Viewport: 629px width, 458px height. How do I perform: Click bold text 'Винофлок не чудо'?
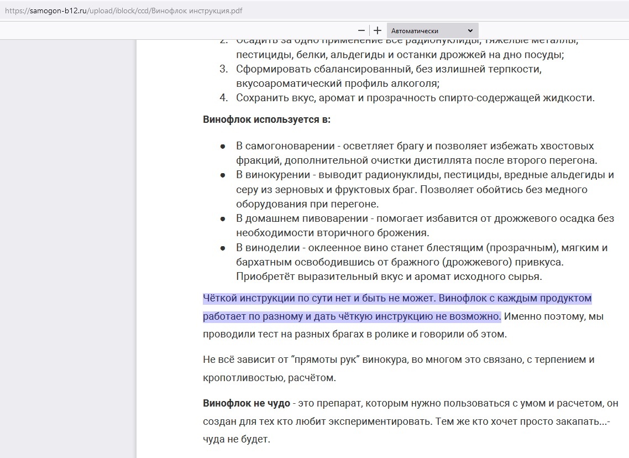click(247, 403)
